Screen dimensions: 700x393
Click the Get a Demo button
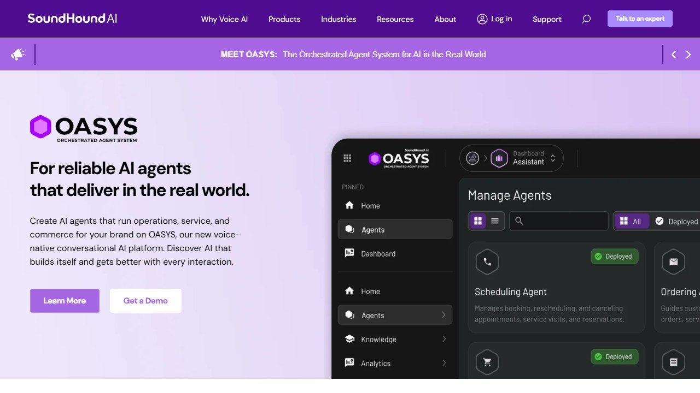[x=145, y=301]
